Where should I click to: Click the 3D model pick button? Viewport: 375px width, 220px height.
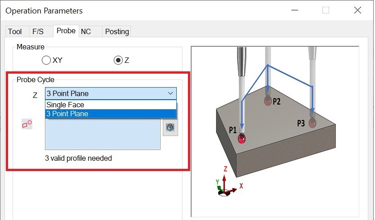pos(170,128)
